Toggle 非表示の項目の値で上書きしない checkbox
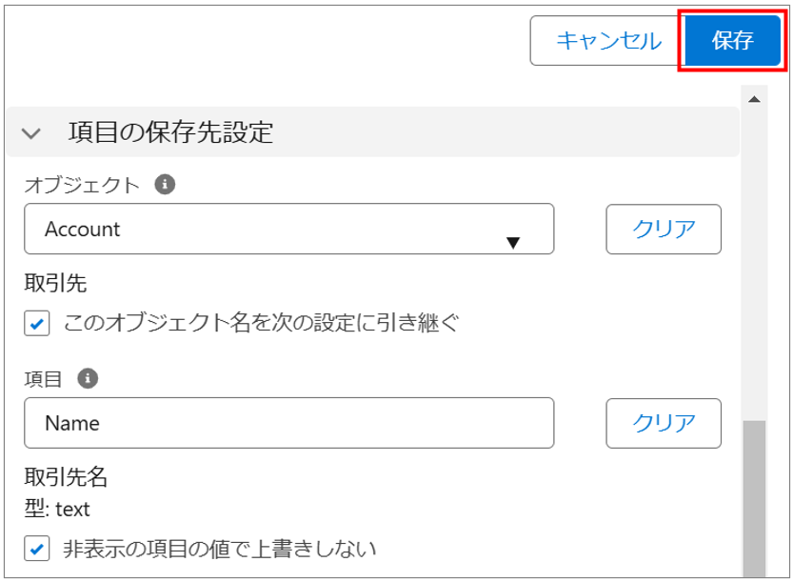Image resolution: width=793 pixels, height=582 pixels. tap(35, 549)
